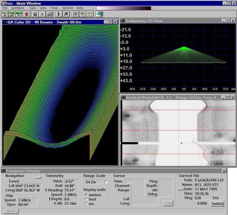Click the tile windows toolbar icon

[x=75, y=14]
